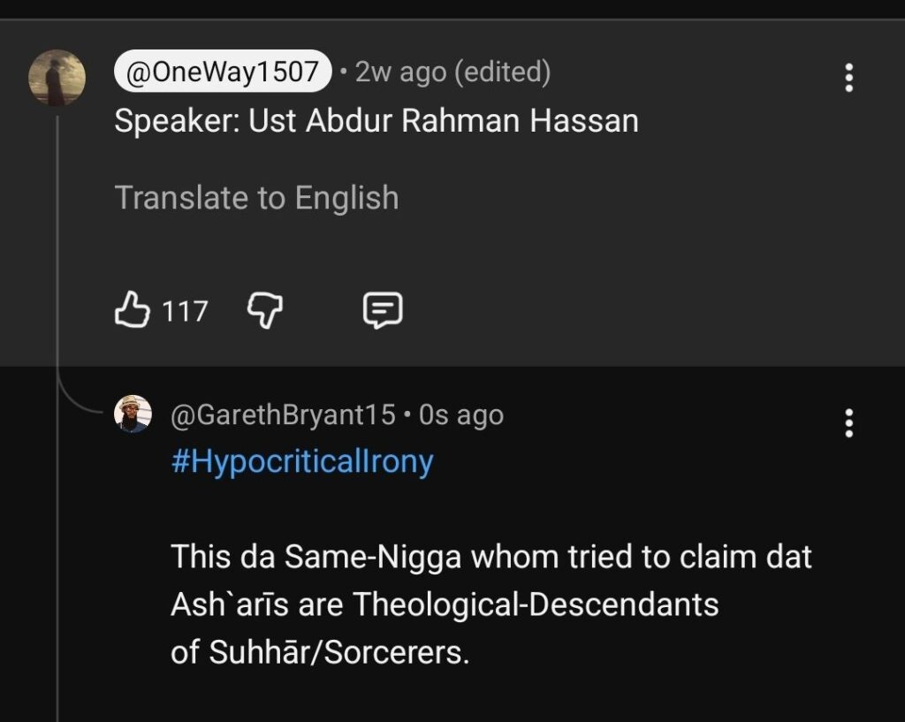Open the three-dot menu on GarethBryant15's reply

point(848,423)
